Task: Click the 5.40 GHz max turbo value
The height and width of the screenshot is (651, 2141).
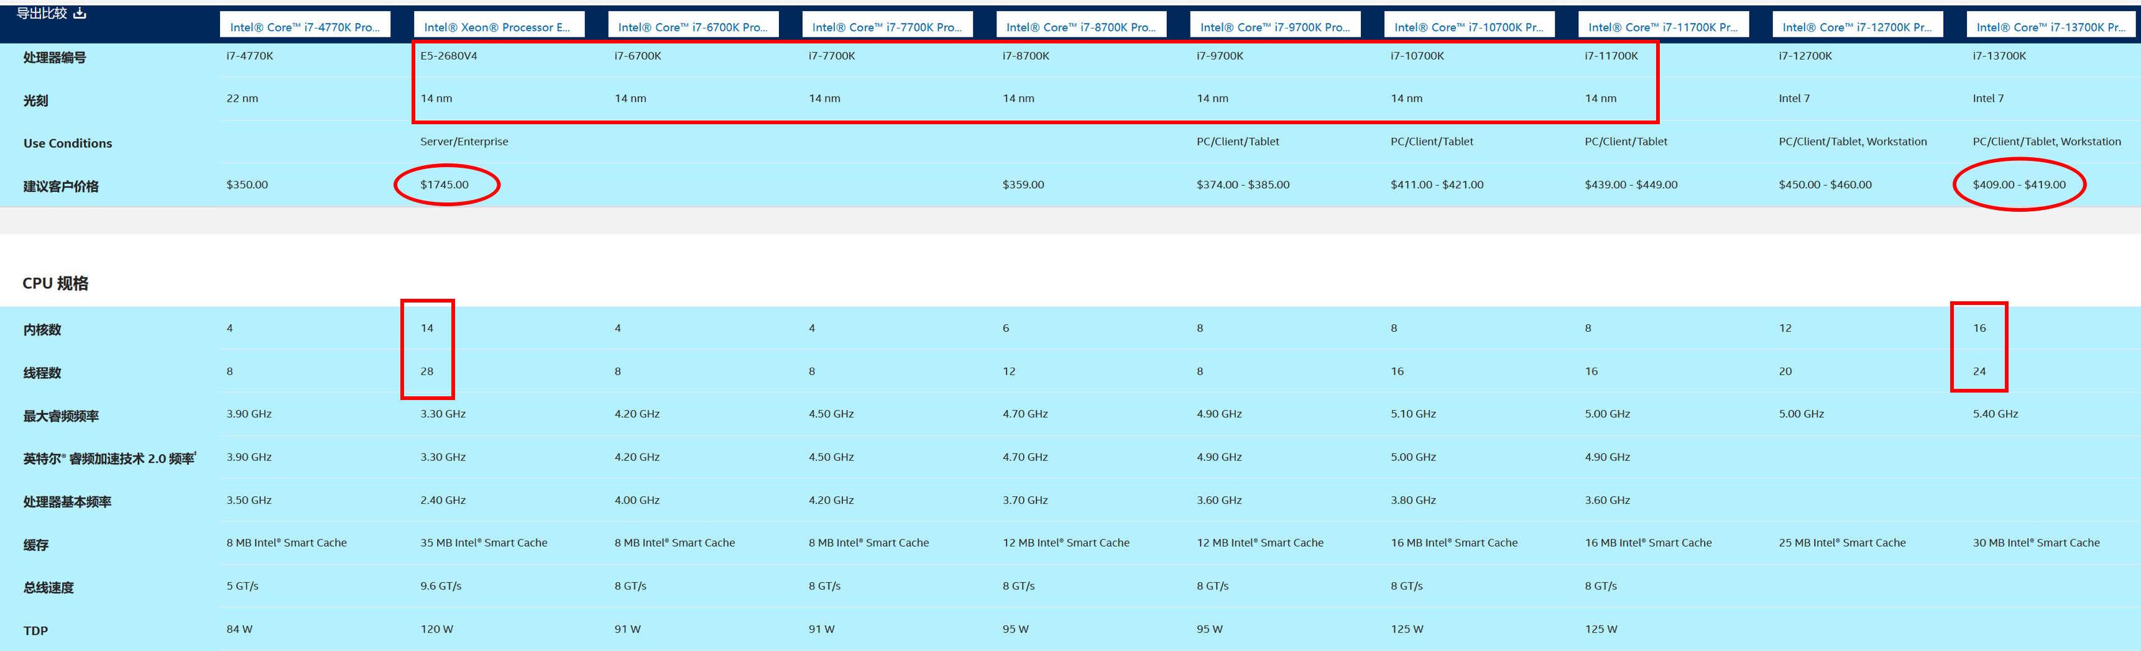Action: coord(1995,414)
